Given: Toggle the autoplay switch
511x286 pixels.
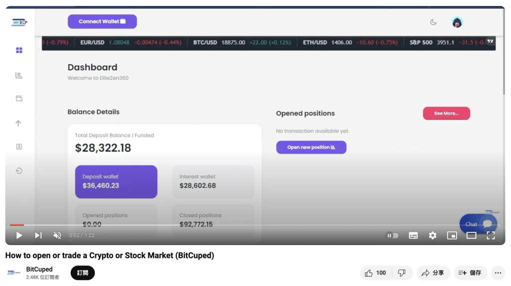Looking at the screenshot, I should point(392,236).
